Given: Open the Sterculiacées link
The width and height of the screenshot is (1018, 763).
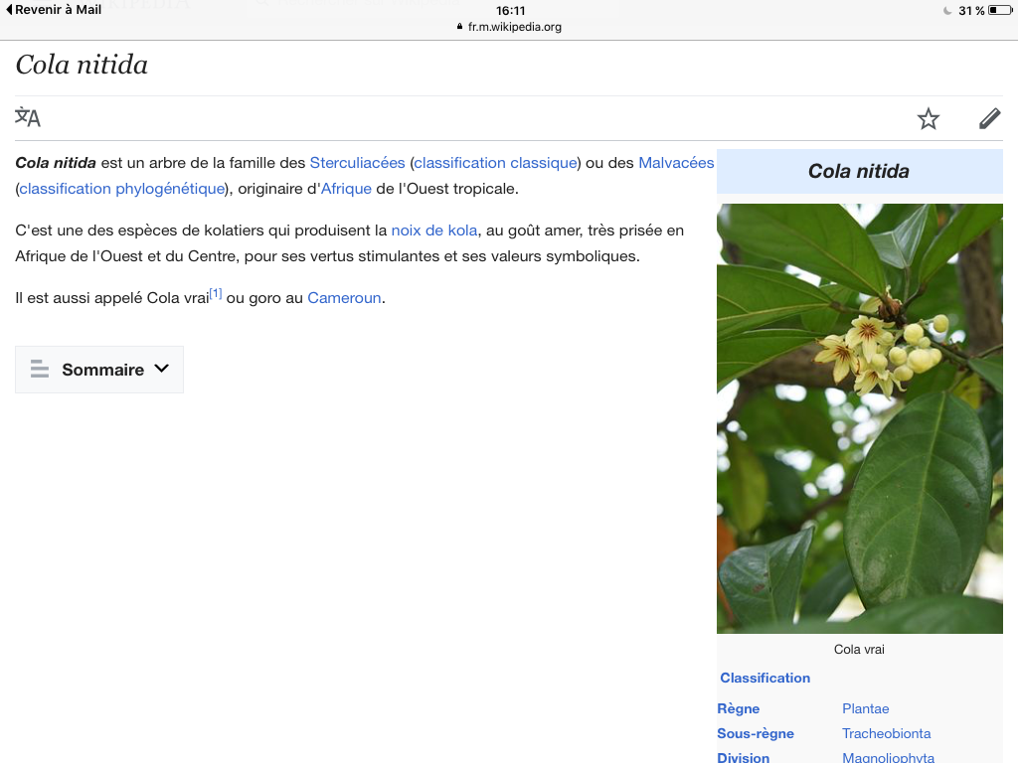Looking at the screenshot, I should coord(357,163).
